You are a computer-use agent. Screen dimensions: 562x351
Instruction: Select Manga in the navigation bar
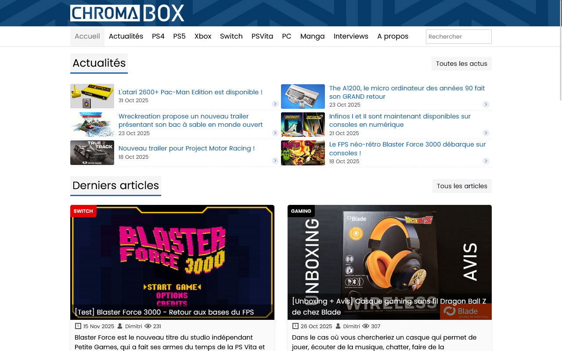tap(312, 36)
